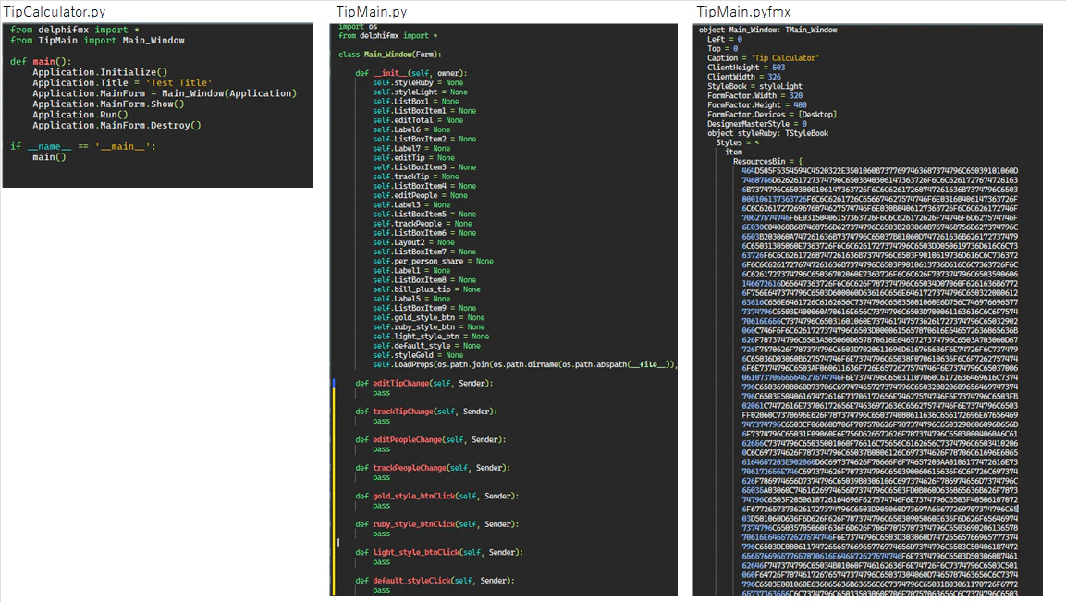Click the 'def ruby_style_btnClick' method line
This screenshot has width=1066, height=602.
(437, 524)
